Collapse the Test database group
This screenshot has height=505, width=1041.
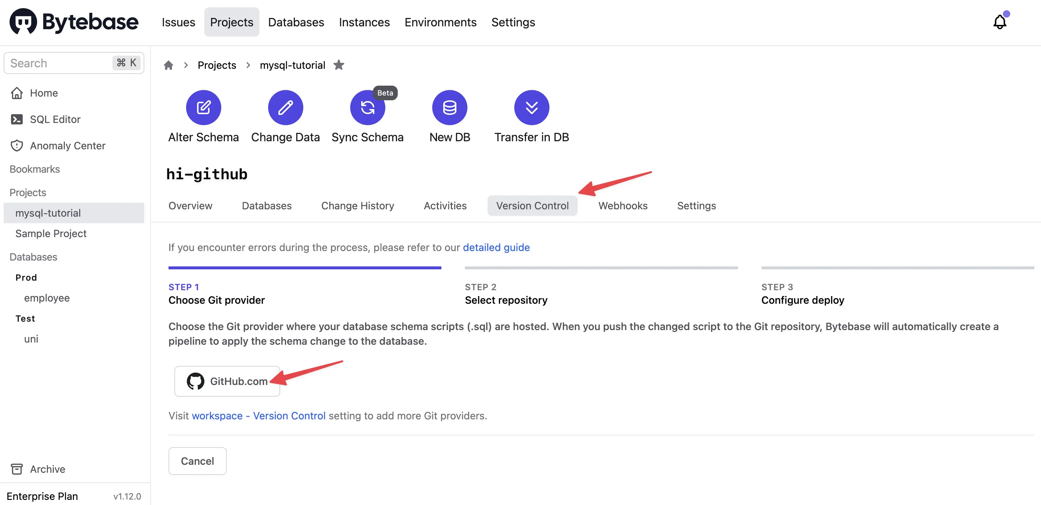25,318
